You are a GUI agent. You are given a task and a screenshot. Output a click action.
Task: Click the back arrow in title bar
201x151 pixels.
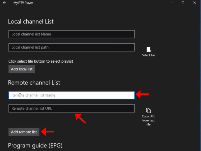pyautogui.click(x=4, y=3)
